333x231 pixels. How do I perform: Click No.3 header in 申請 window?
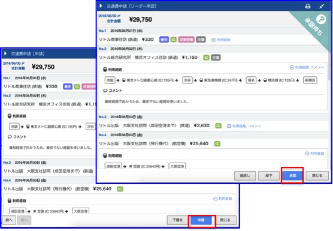(x=49, y=163)
